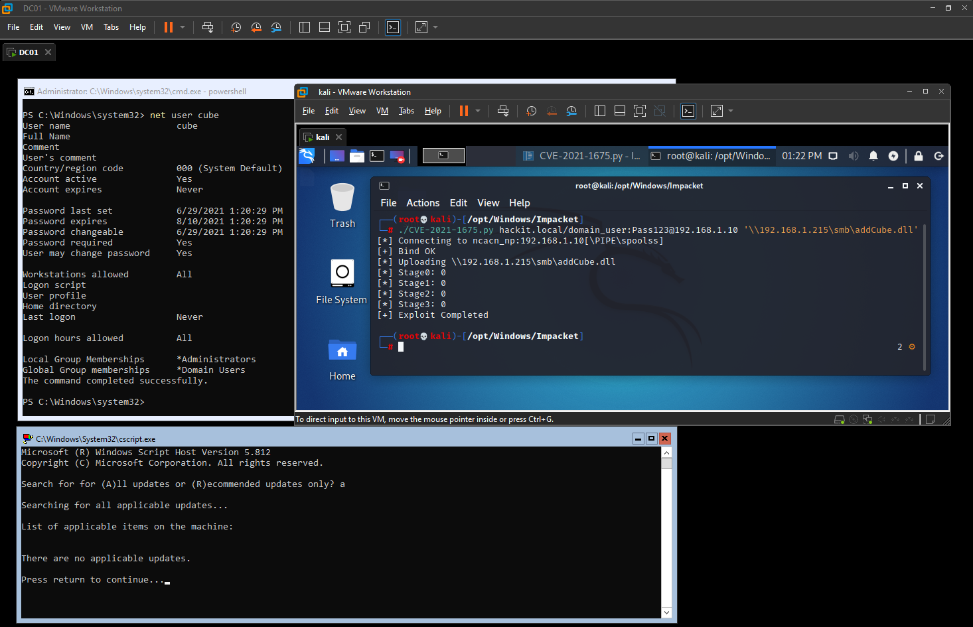Image resolution: width=973 pixels, height=627 pixels.
Task: Switch to root@kali terminal taskbar entry
Action: coord(711,156)
